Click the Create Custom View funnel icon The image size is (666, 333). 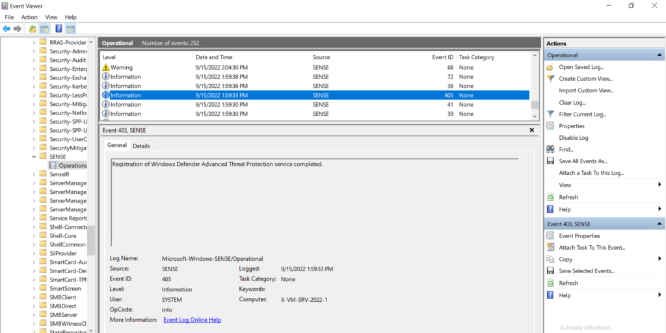click(x=550, y=79)
